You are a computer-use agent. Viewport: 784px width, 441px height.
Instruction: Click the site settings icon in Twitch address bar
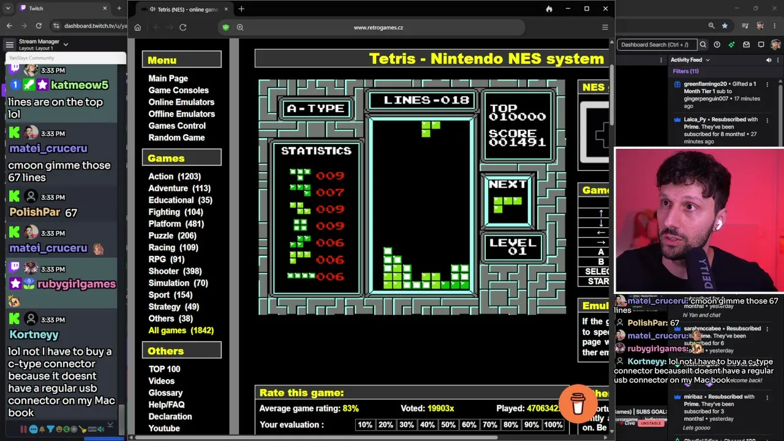pos(56,26)
